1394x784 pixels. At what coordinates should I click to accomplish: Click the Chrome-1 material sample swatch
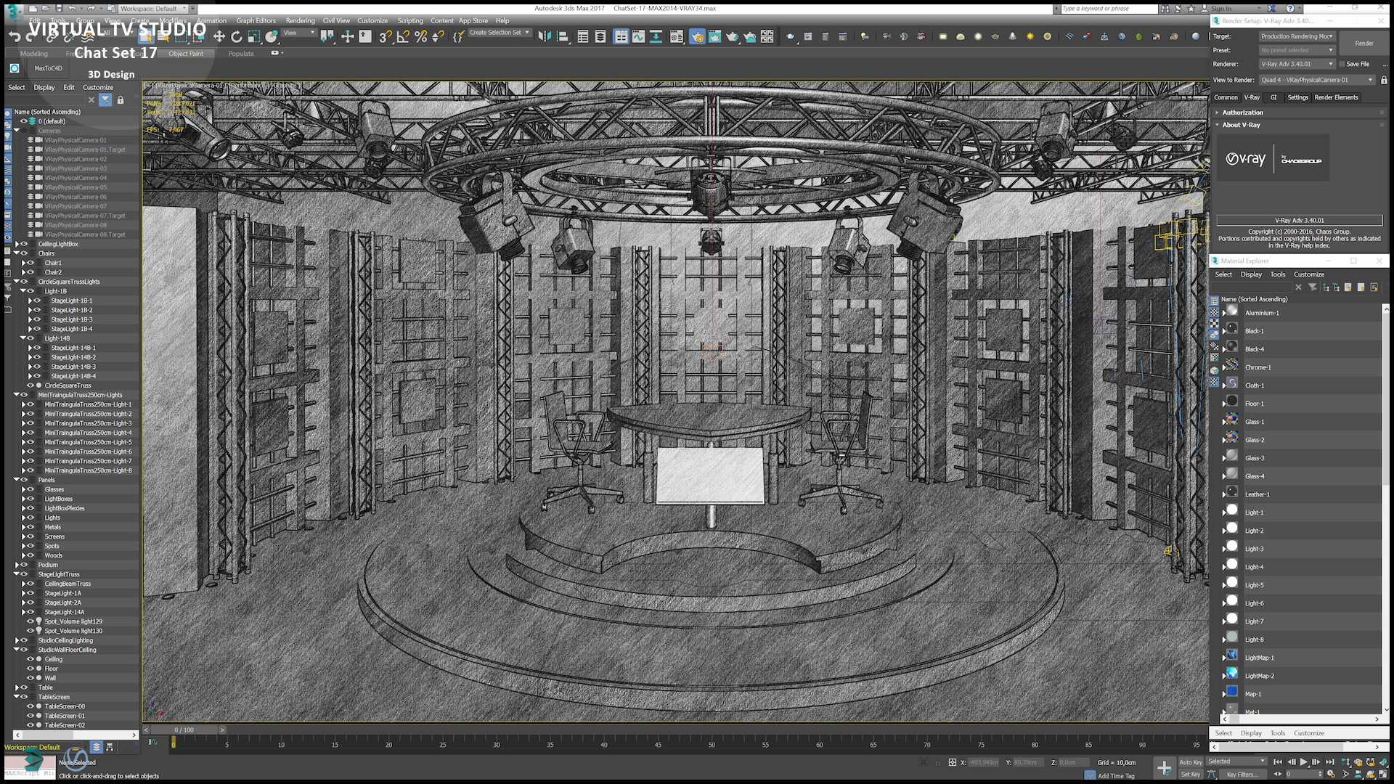point(1232,366)
